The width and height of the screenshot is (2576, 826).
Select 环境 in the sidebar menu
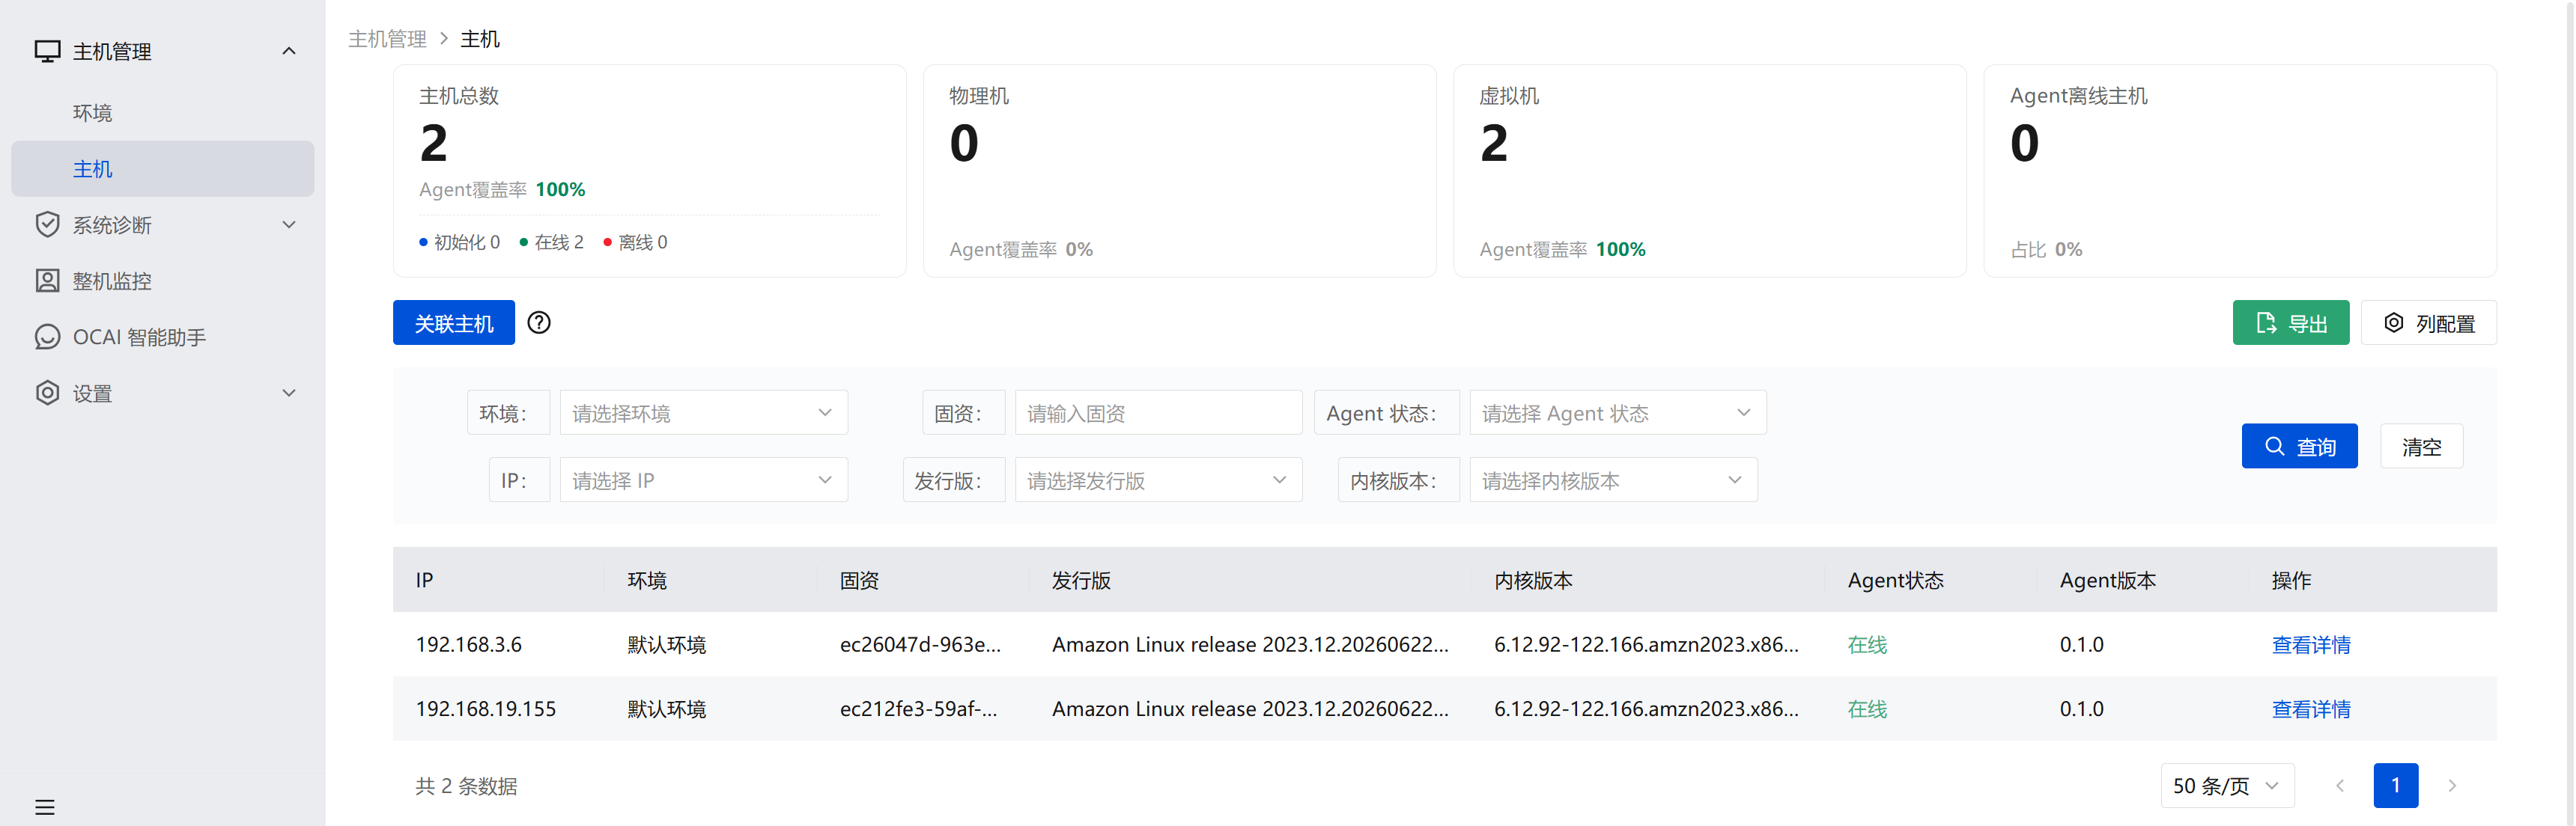(162, 113)
